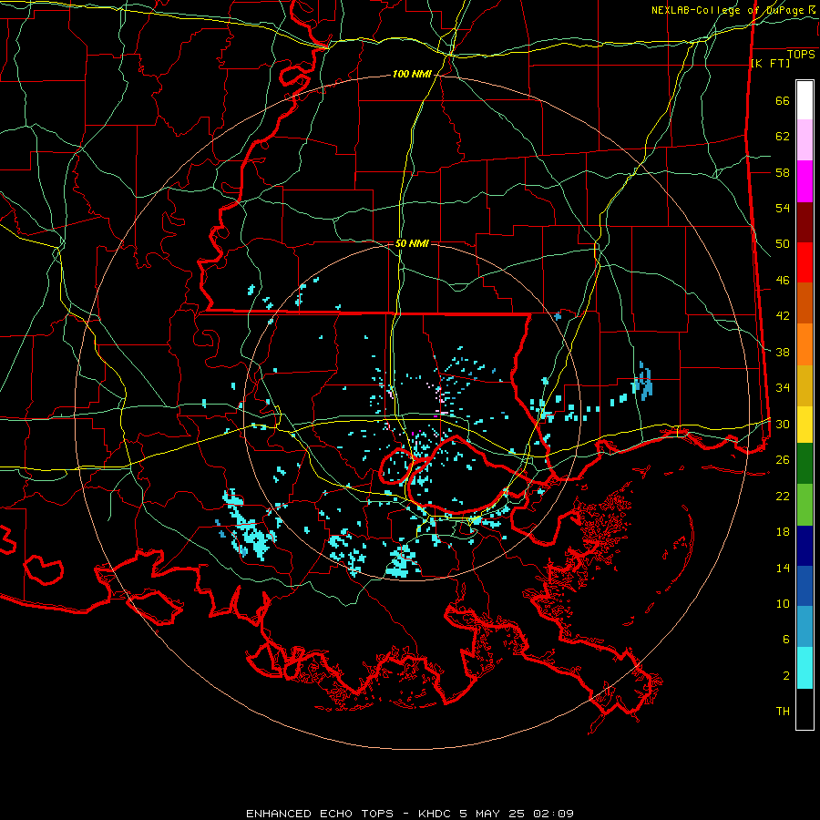
Task: Click the '6' legend value label
Action: [x=786, y=640]
